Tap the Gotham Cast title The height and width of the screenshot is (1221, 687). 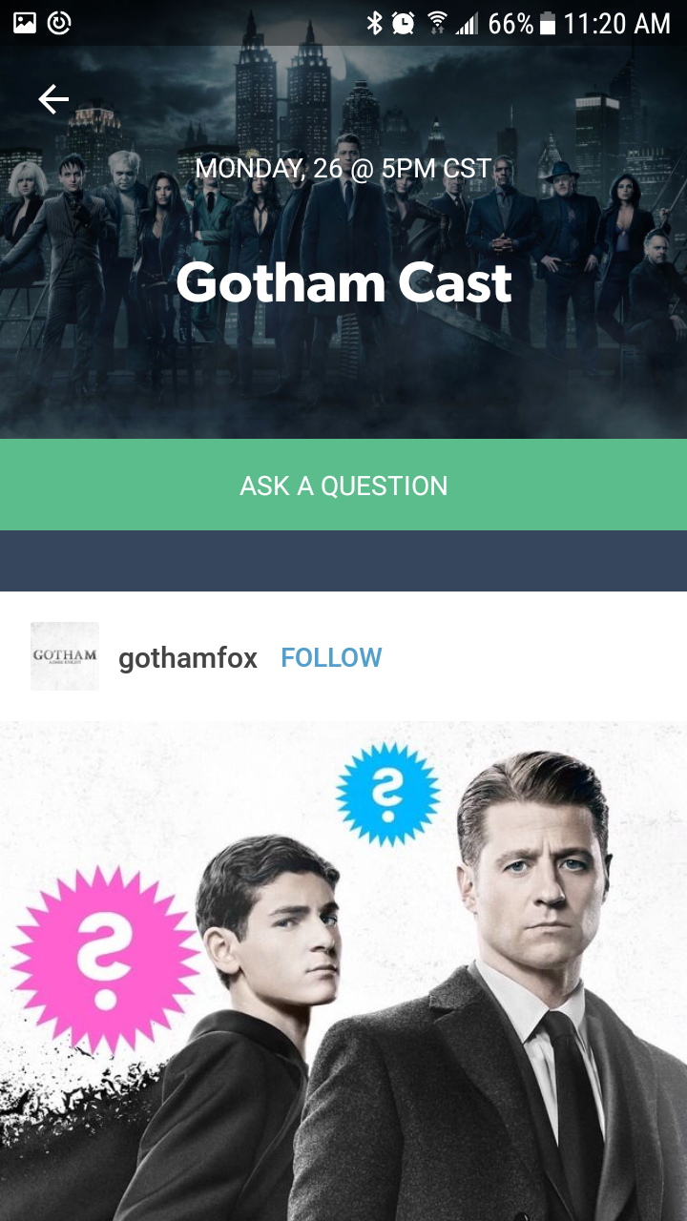click(343, 283)
